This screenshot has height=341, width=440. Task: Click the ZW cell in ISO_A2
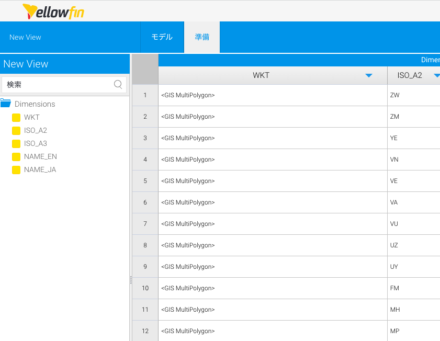(414, 95)
